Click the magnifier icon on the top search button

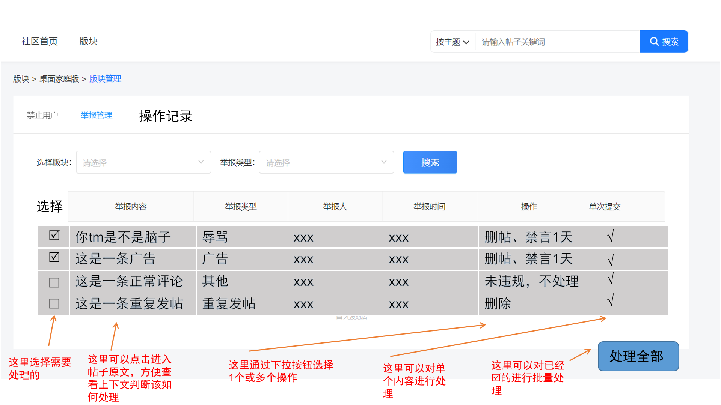[654, 42]
